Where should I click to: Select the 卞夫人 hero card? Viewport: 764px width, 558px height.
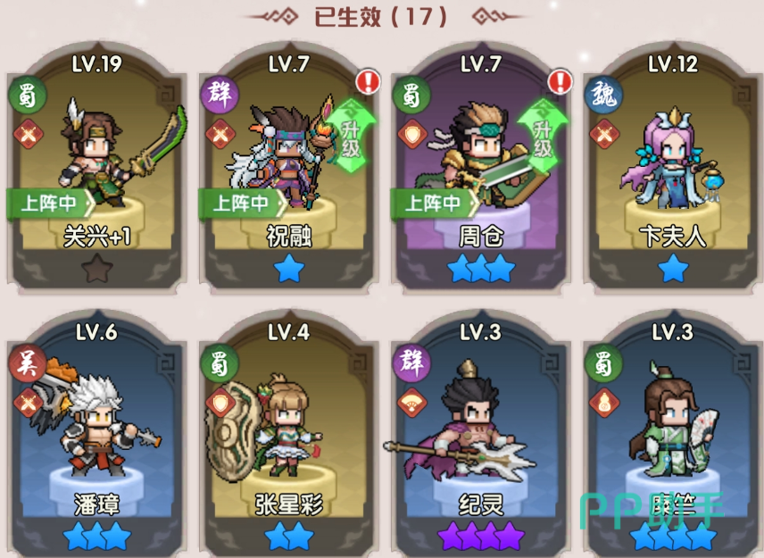click(x=672, y=168)
